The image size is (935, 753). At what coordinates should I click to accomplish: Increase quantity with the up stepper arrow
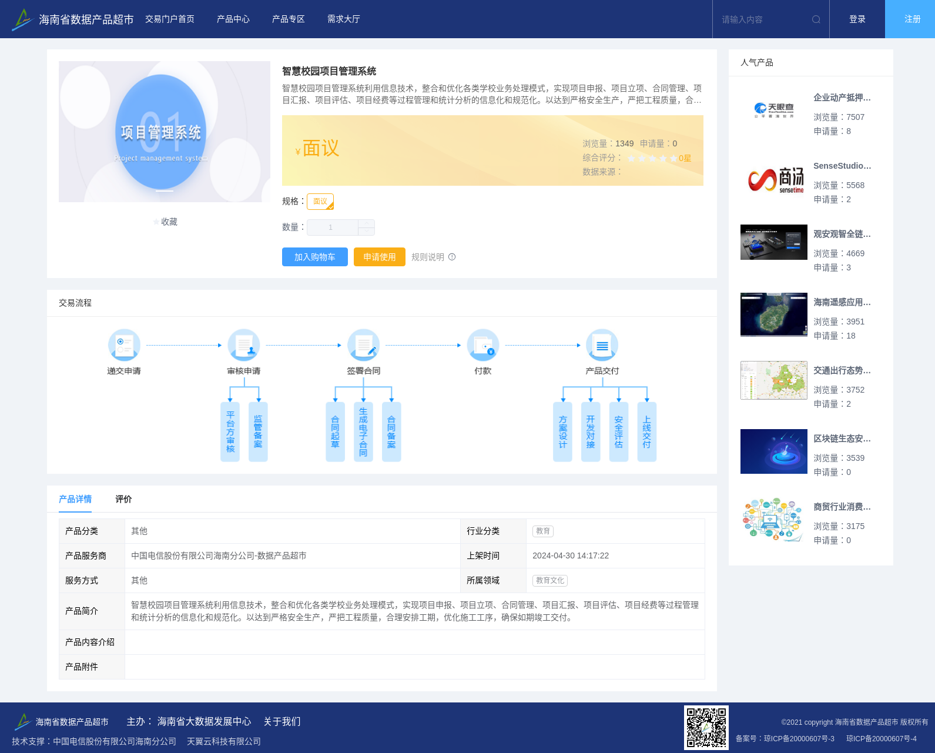click(x=366, y=223)
